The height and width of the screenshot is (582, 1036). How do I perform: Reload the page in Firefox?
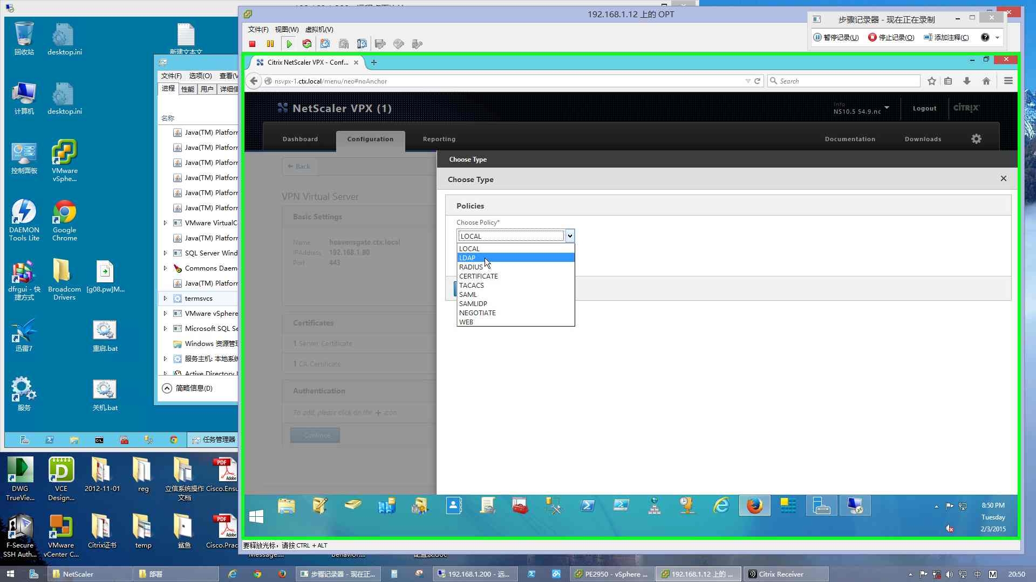coord(757,81)
